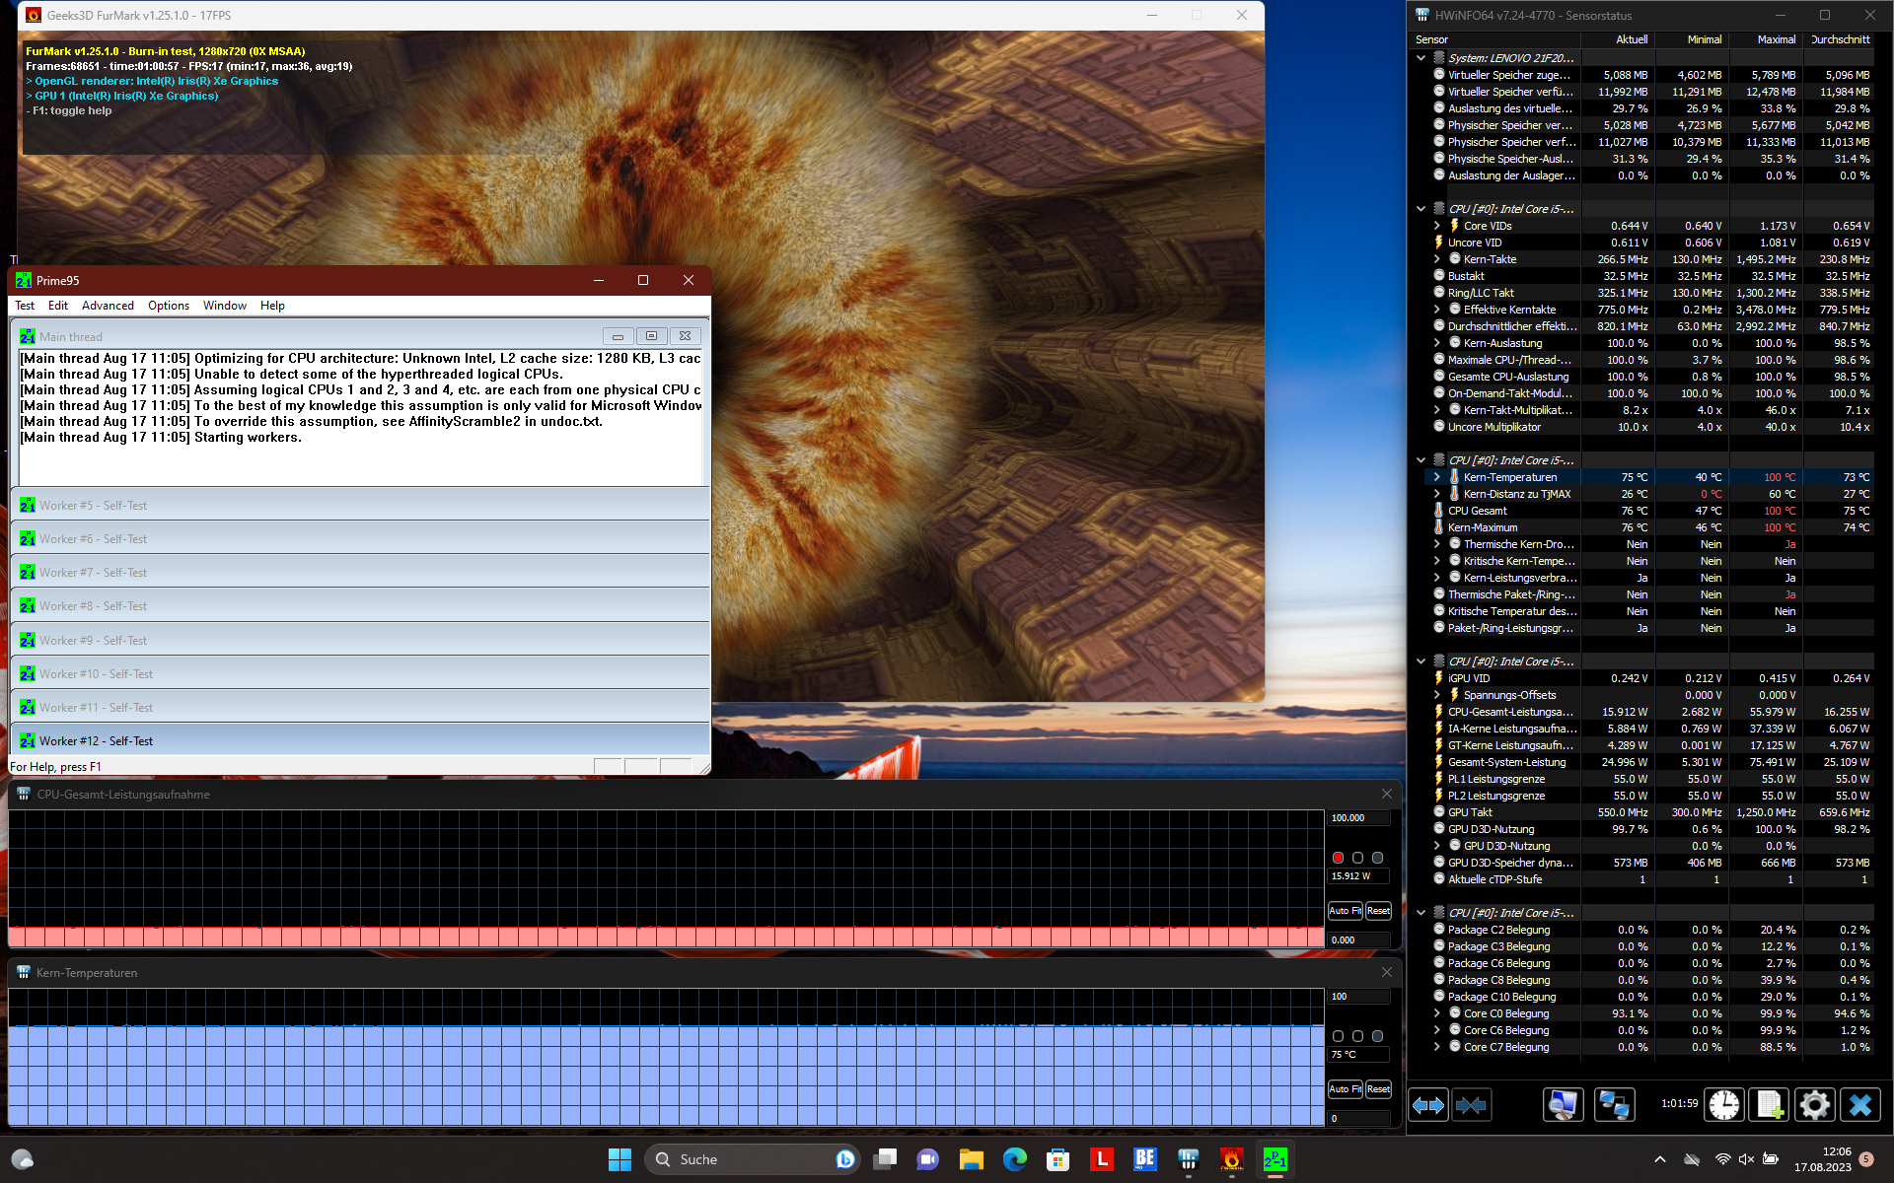Viewport: 1894px width, 1183px height.
Task: Expand the Effektive Kerntakte row
Action: point(1437,310)
